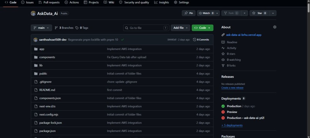
Task: Open the Insights tab
Action: point(162,2)
